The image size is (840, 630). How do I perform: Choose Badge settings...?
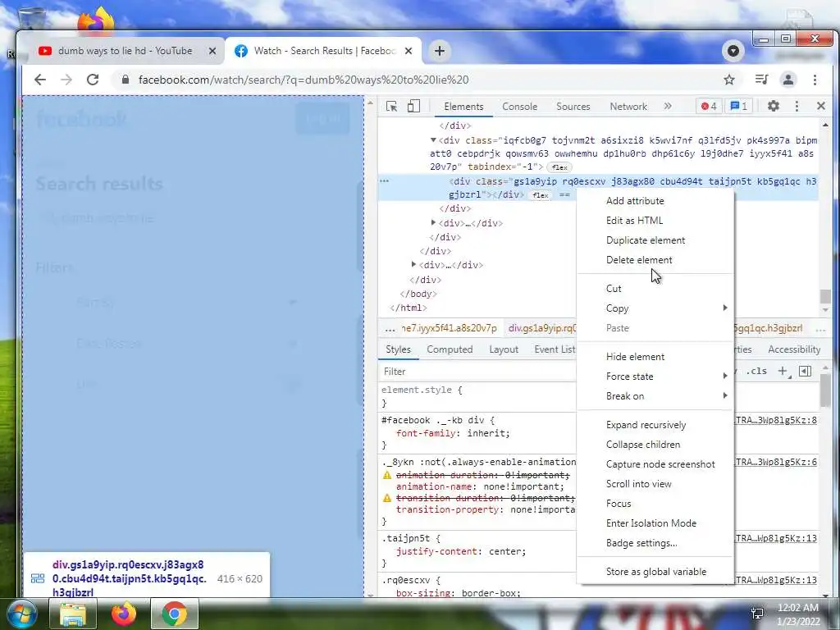[x=655, y=543]
